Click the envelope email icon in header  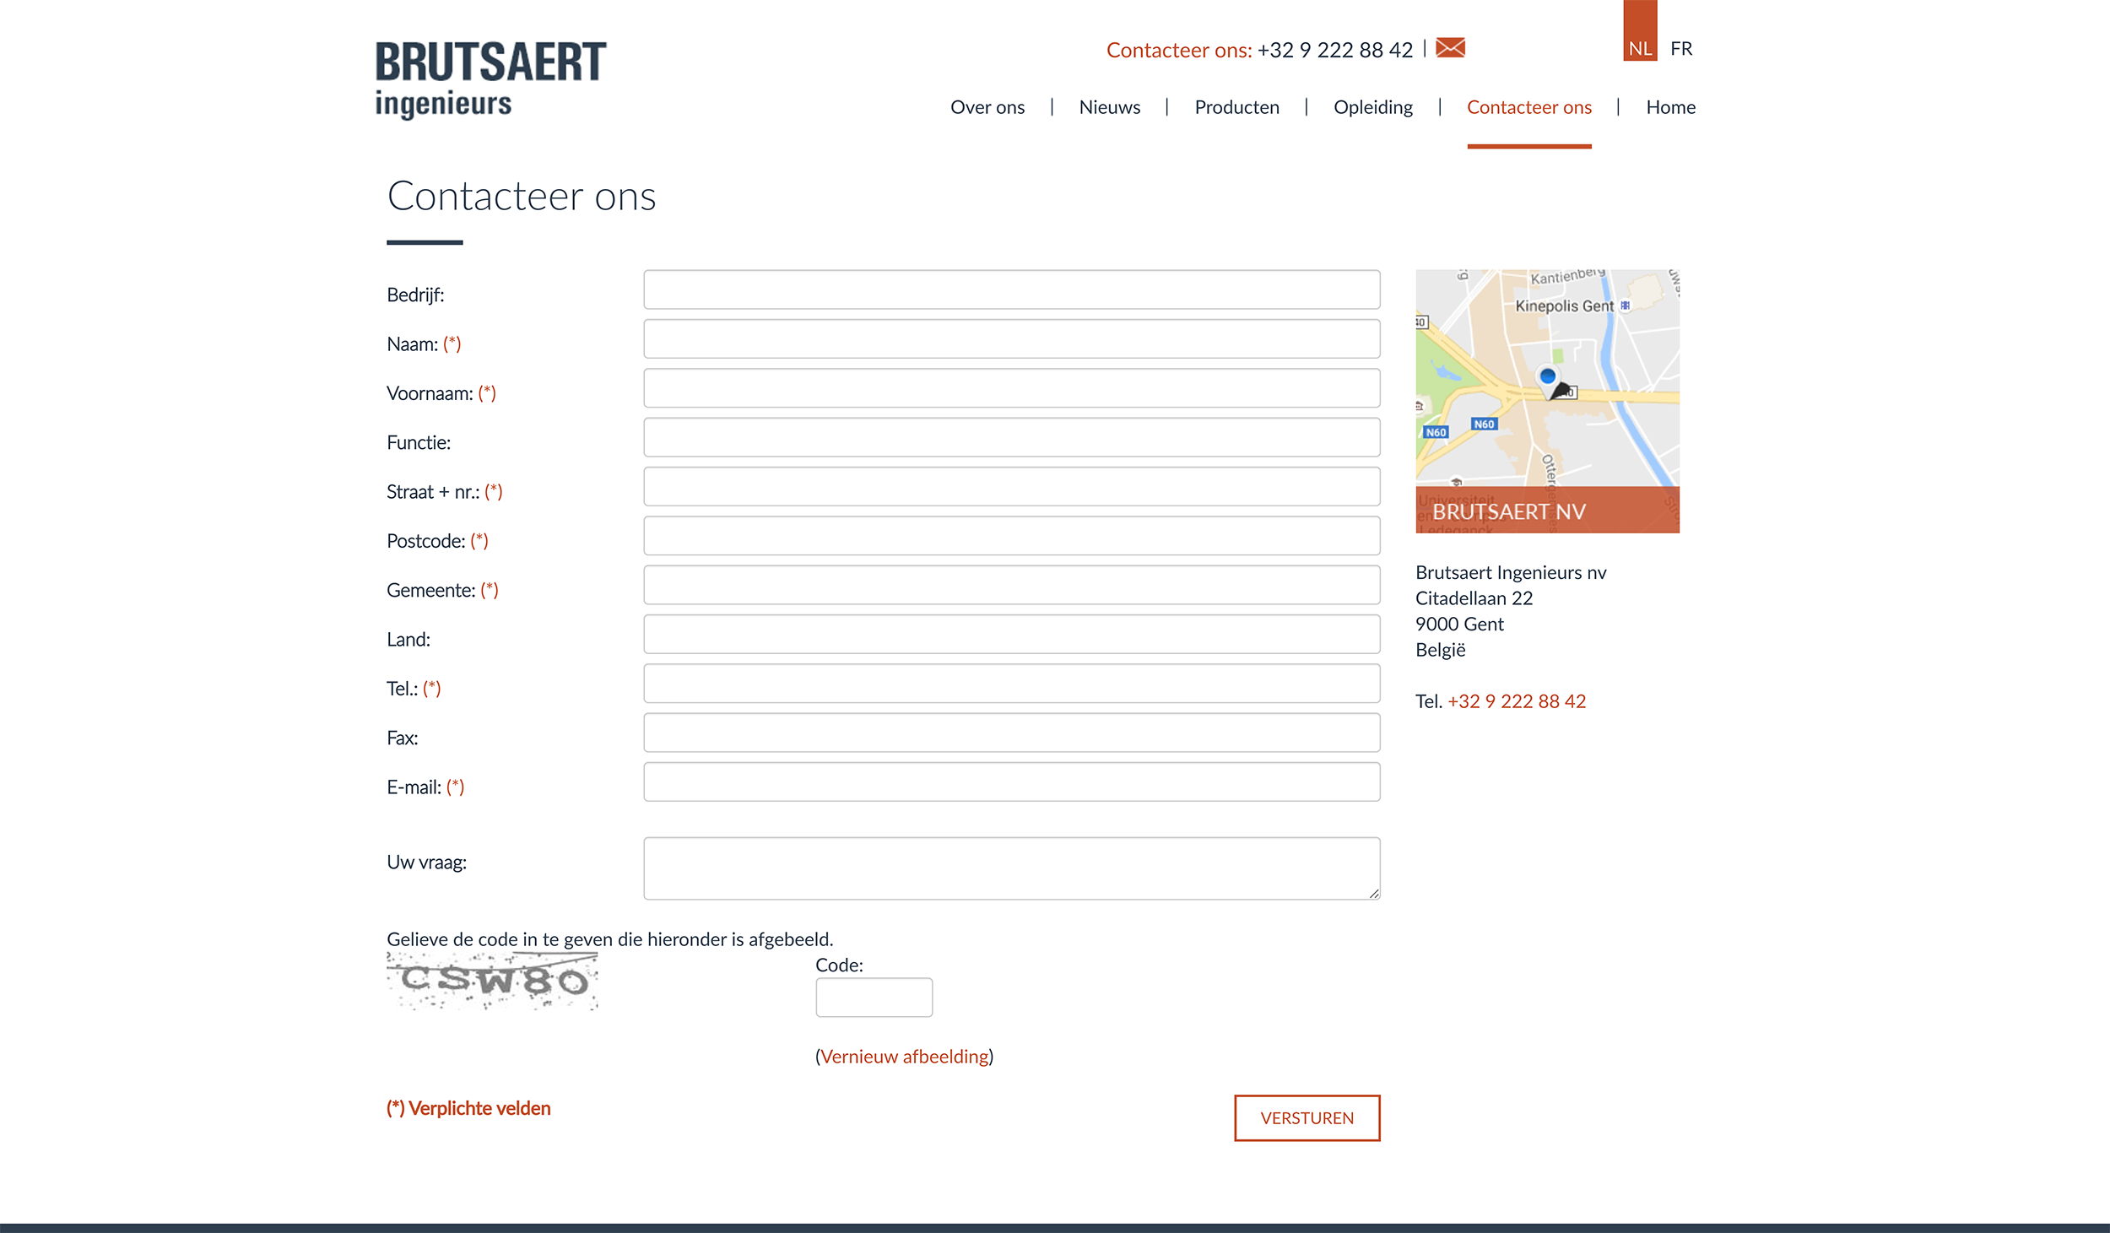click(1450, 48)
